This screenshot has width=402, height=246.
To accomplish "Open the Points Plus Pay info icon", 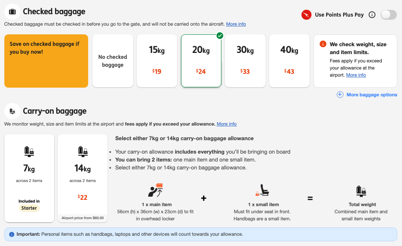I will pyautogui.click(x=372, y=15).
